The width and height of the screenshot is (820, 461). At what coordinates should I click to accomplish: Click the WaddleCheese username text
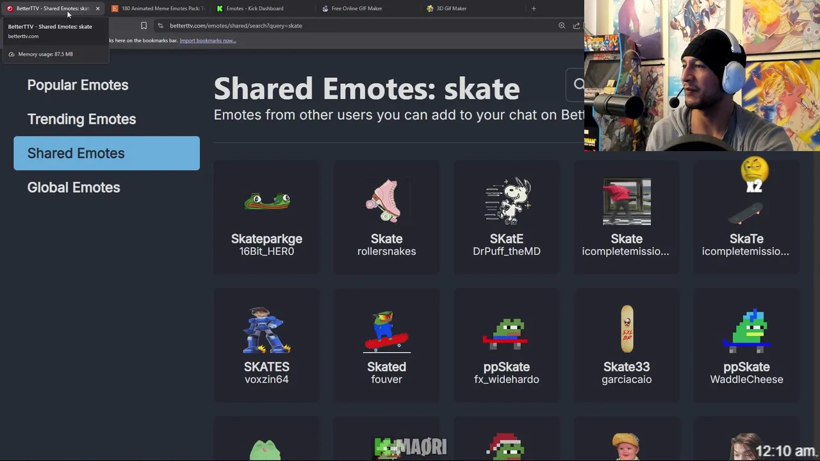[746, 380]
